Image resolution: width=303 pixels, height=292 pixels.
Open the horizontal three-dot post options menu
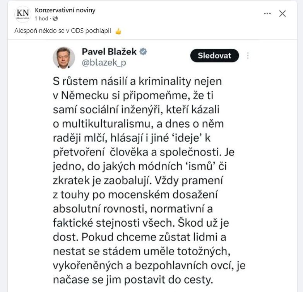[267, 14]
